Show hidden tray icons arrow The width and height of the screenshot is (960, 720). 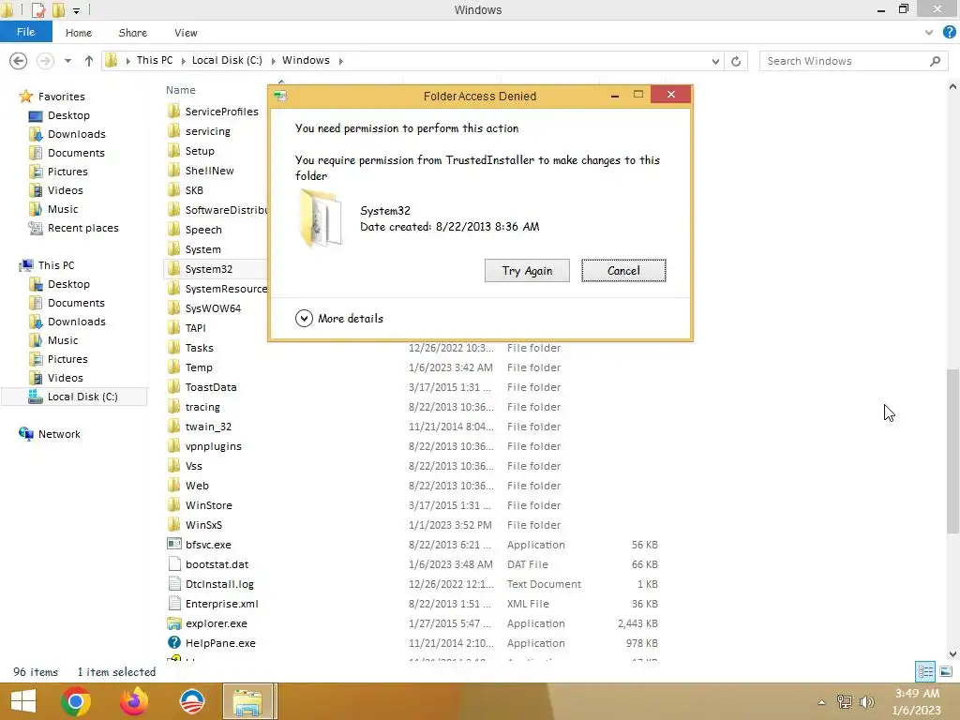tap(821, 702)
